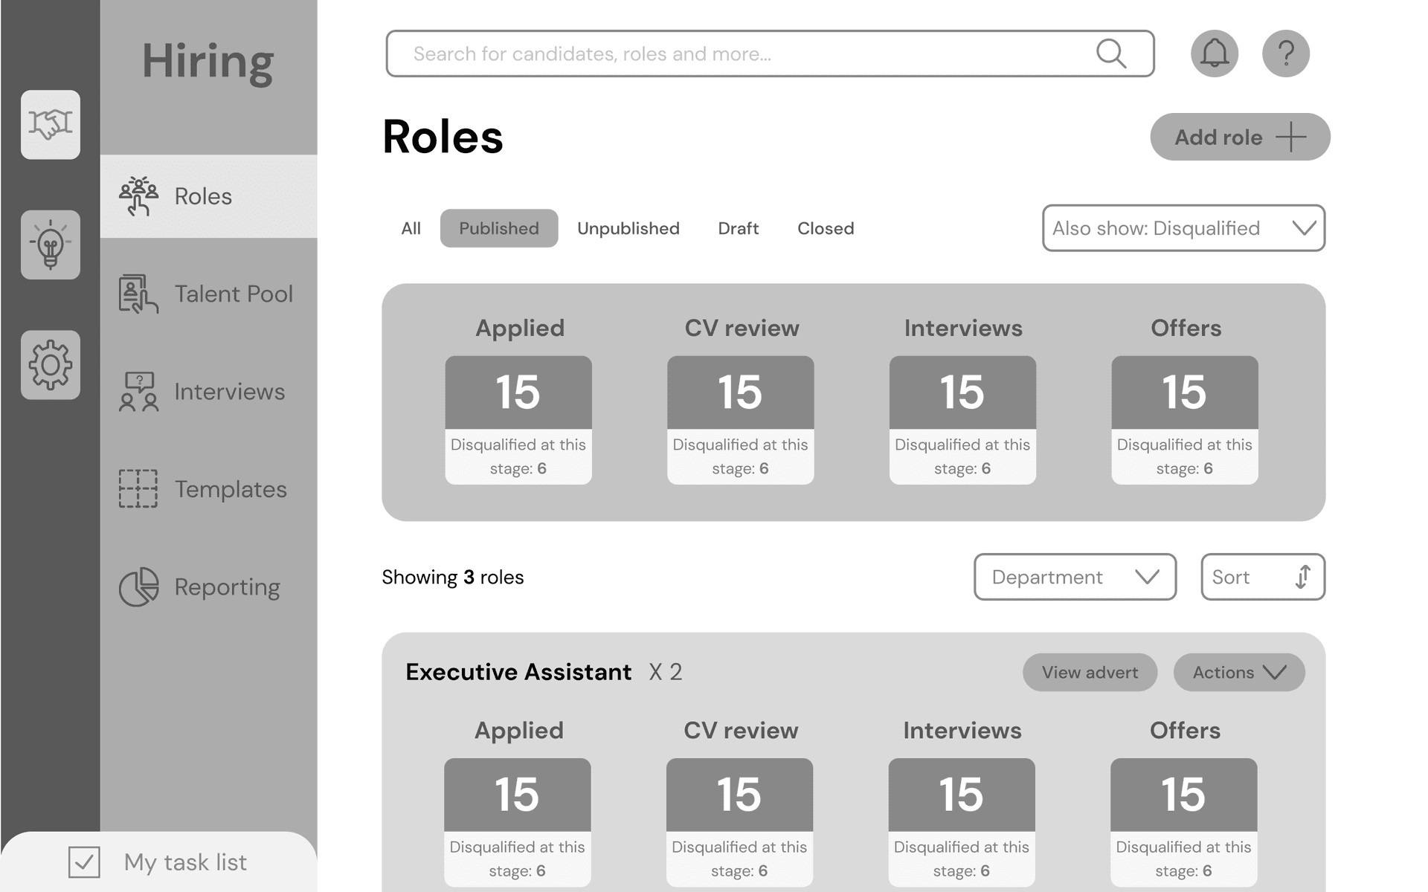Expand the Also show: Disqualified dropdown
Image resolution: width=1428 pixels, height=892 pixels.
coord(1183,228)
